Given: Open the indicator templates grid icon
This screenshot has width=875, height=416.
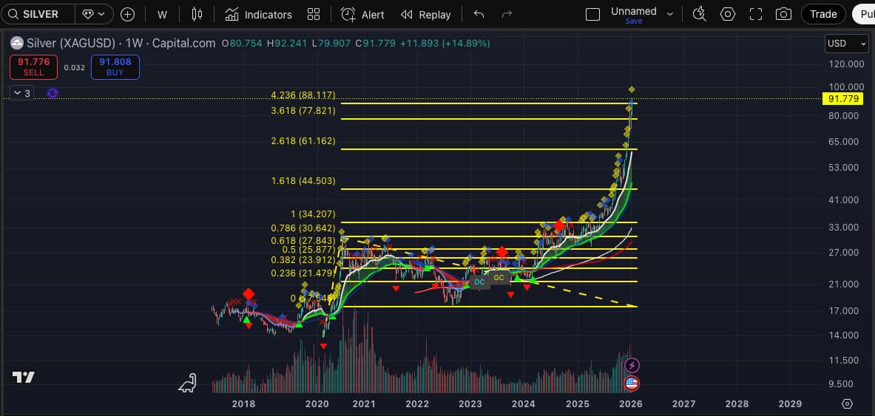Looking at the screenshot, I should pyautogui.click(x=314, y=14).
